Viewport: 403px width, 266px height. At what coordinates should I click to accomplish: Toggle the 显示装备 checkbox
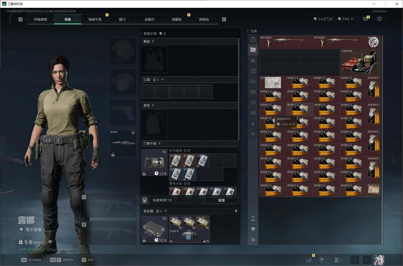(x=21, y=229)
